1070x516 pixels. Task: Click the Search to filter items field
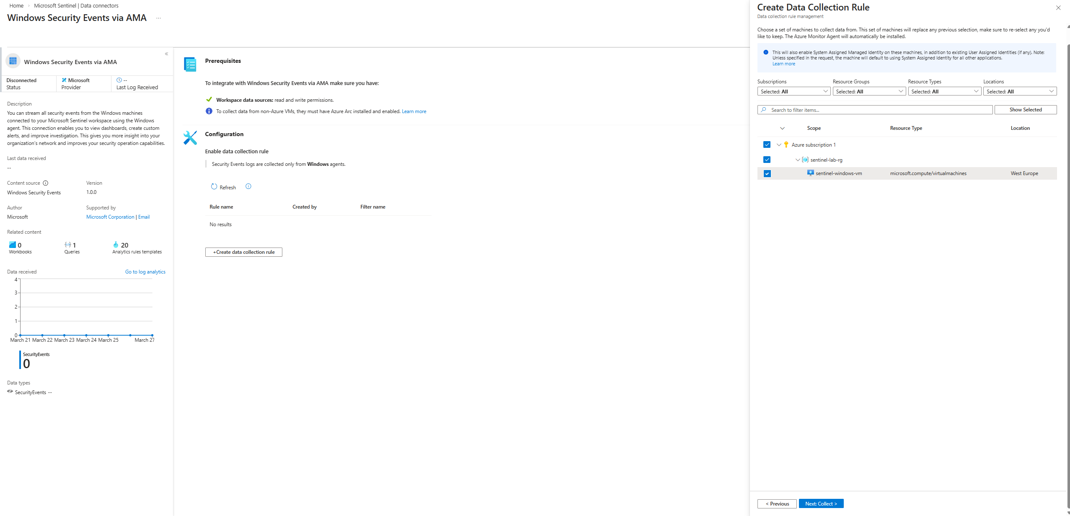[x=876, y=110]
